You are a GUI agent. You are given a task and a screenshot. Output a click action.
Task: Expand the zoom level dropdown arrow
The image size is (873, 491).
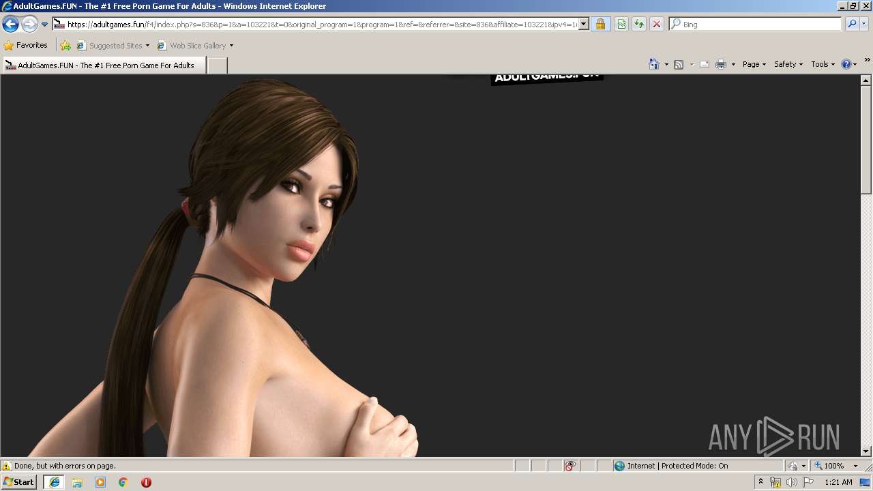(x=855, y=466)
